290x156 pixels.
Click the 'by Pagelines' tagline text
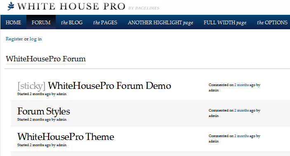[144, 8]
